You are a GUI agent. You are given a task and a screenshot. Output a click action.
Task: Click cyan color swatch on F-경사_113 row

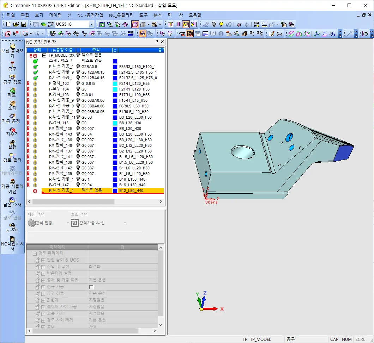click(x=115, y=123)
